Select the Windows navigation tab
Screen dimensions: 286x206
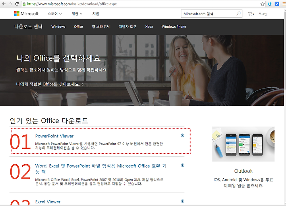pyautogui.click(x=58, y=27)
